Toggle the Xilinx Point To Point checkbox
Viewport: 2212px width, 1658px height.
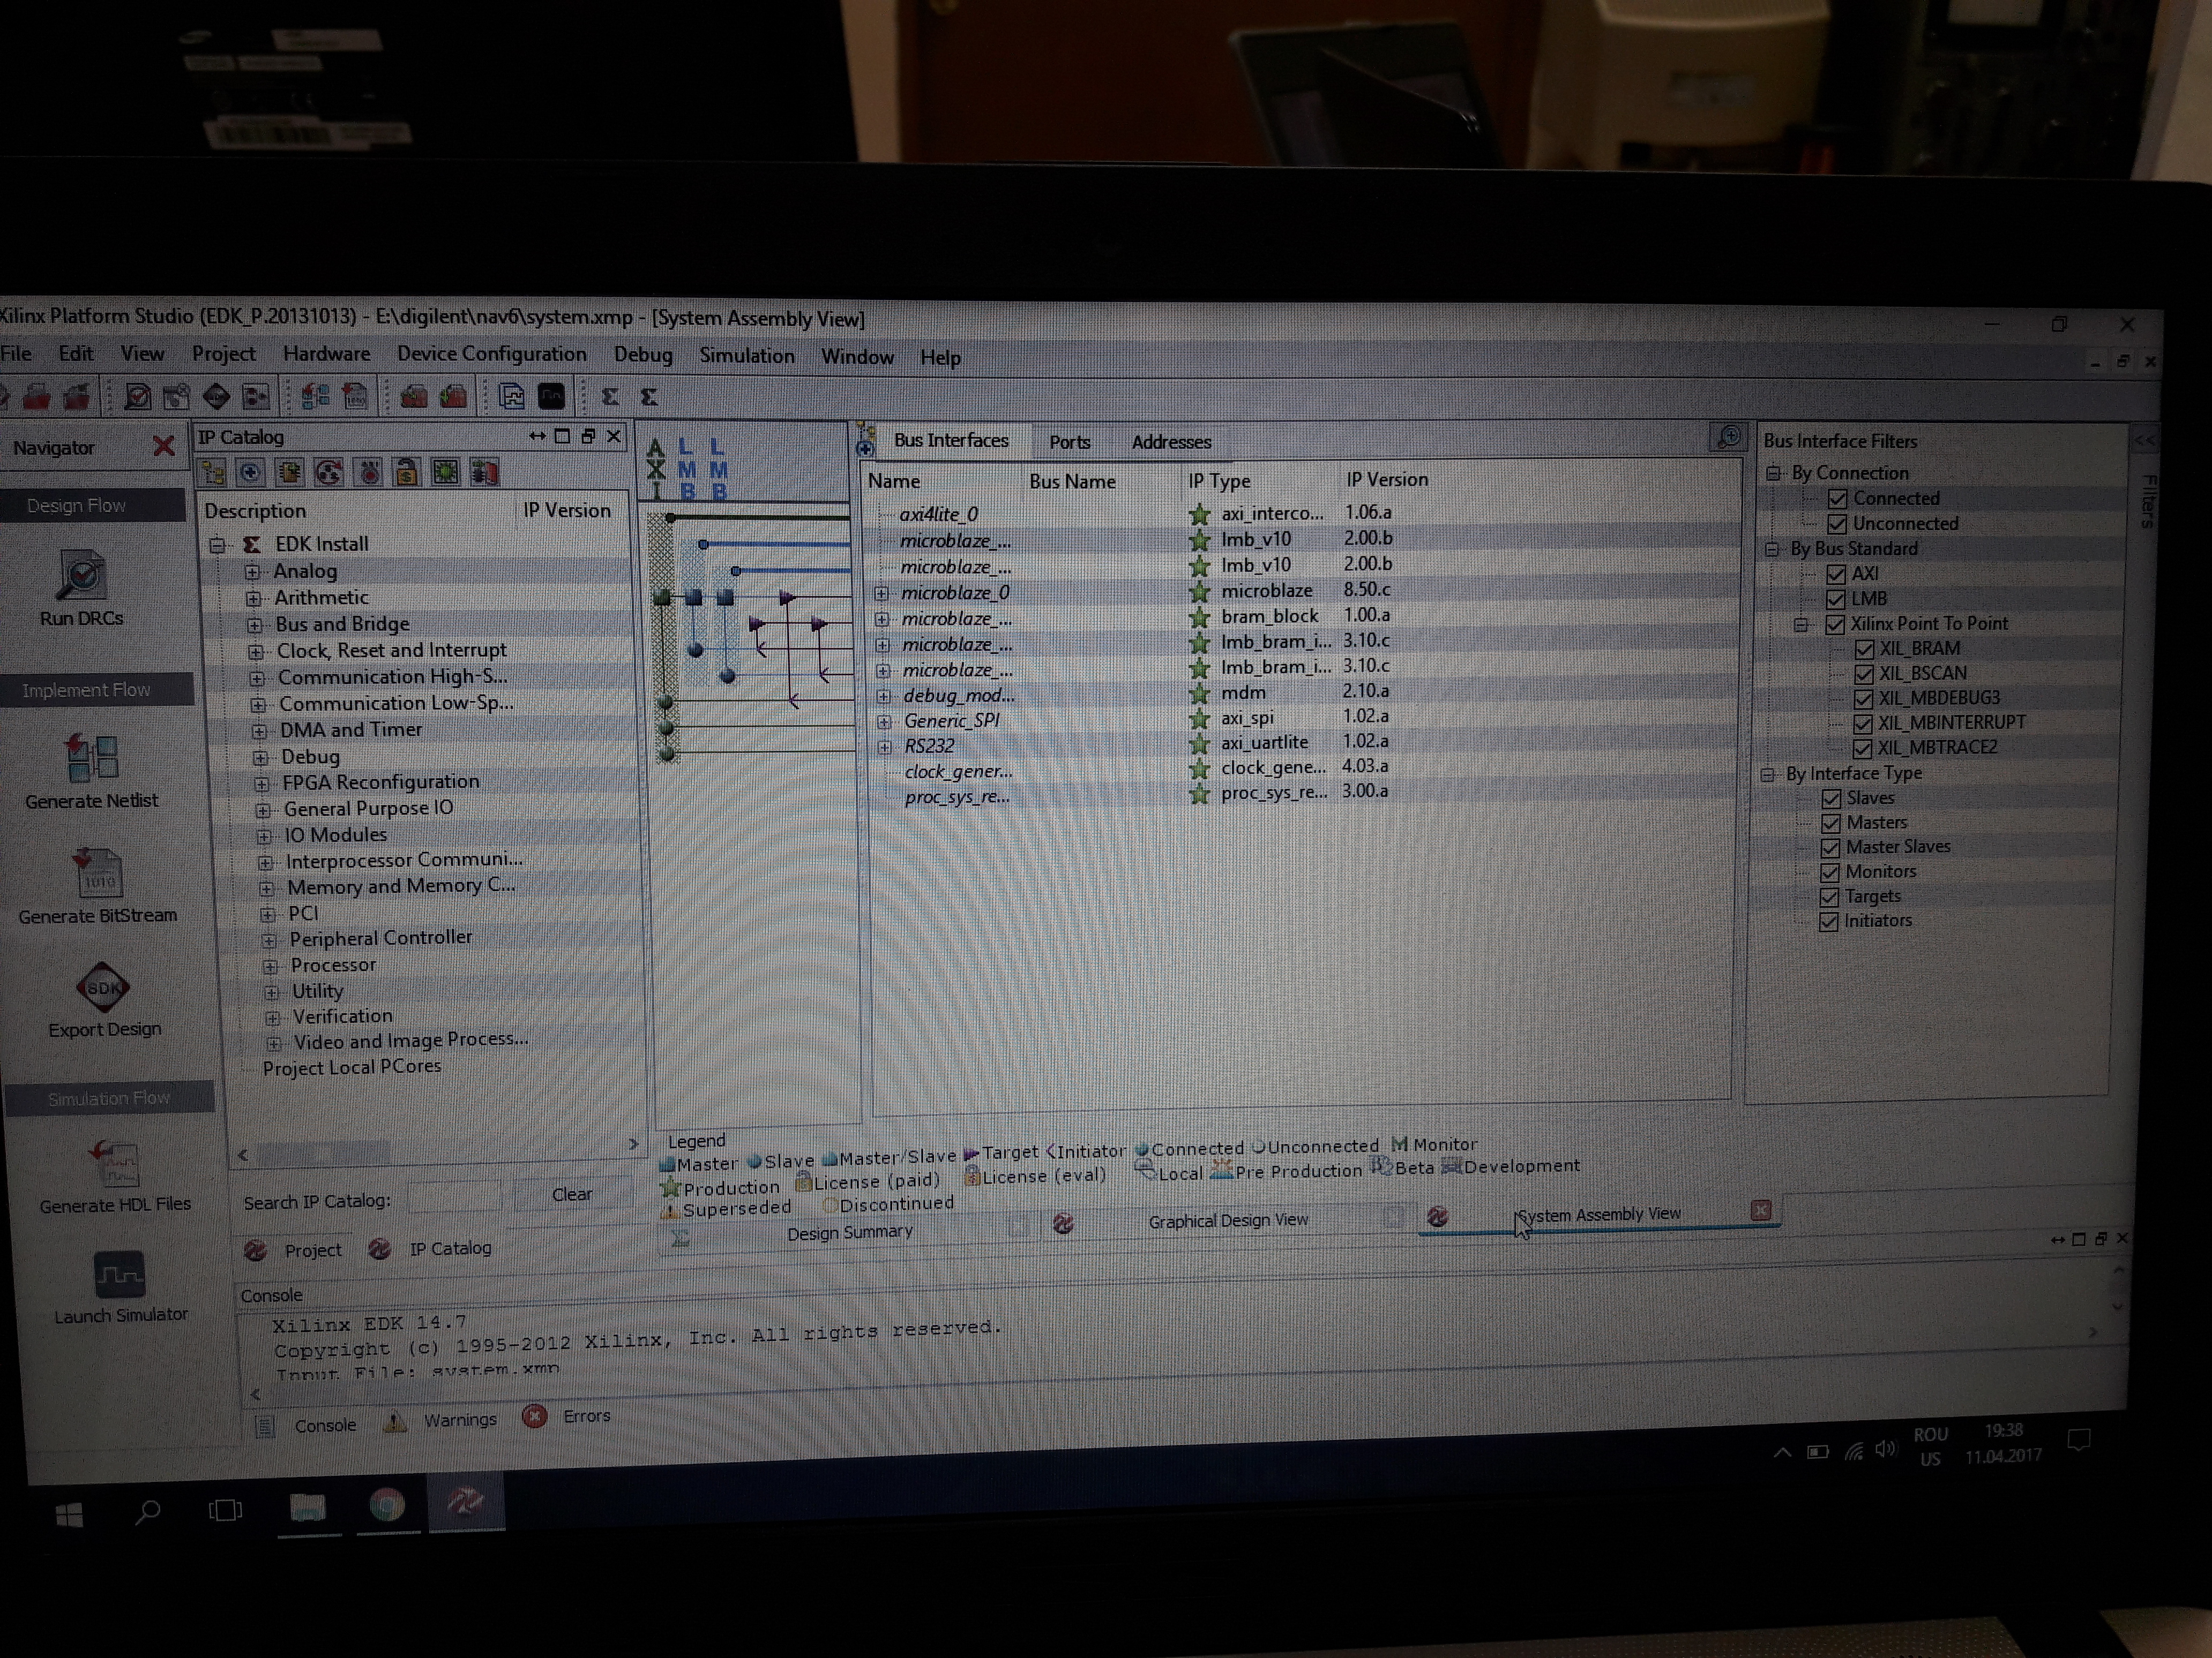(1835, 624)
